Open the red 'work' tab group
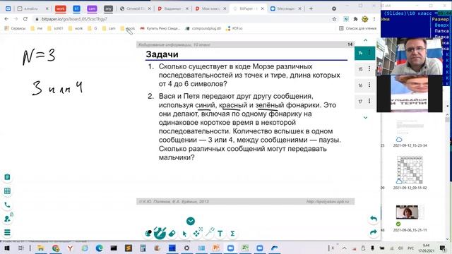This screenshot has width=452, height=254. pos(61,8)
